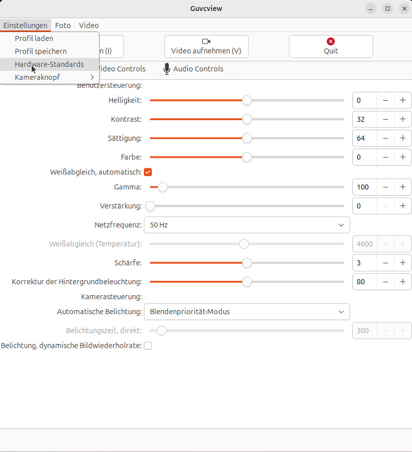412x452 pixels.
Task: Click the Verstärkung slider handle
Action: [150, 206]
